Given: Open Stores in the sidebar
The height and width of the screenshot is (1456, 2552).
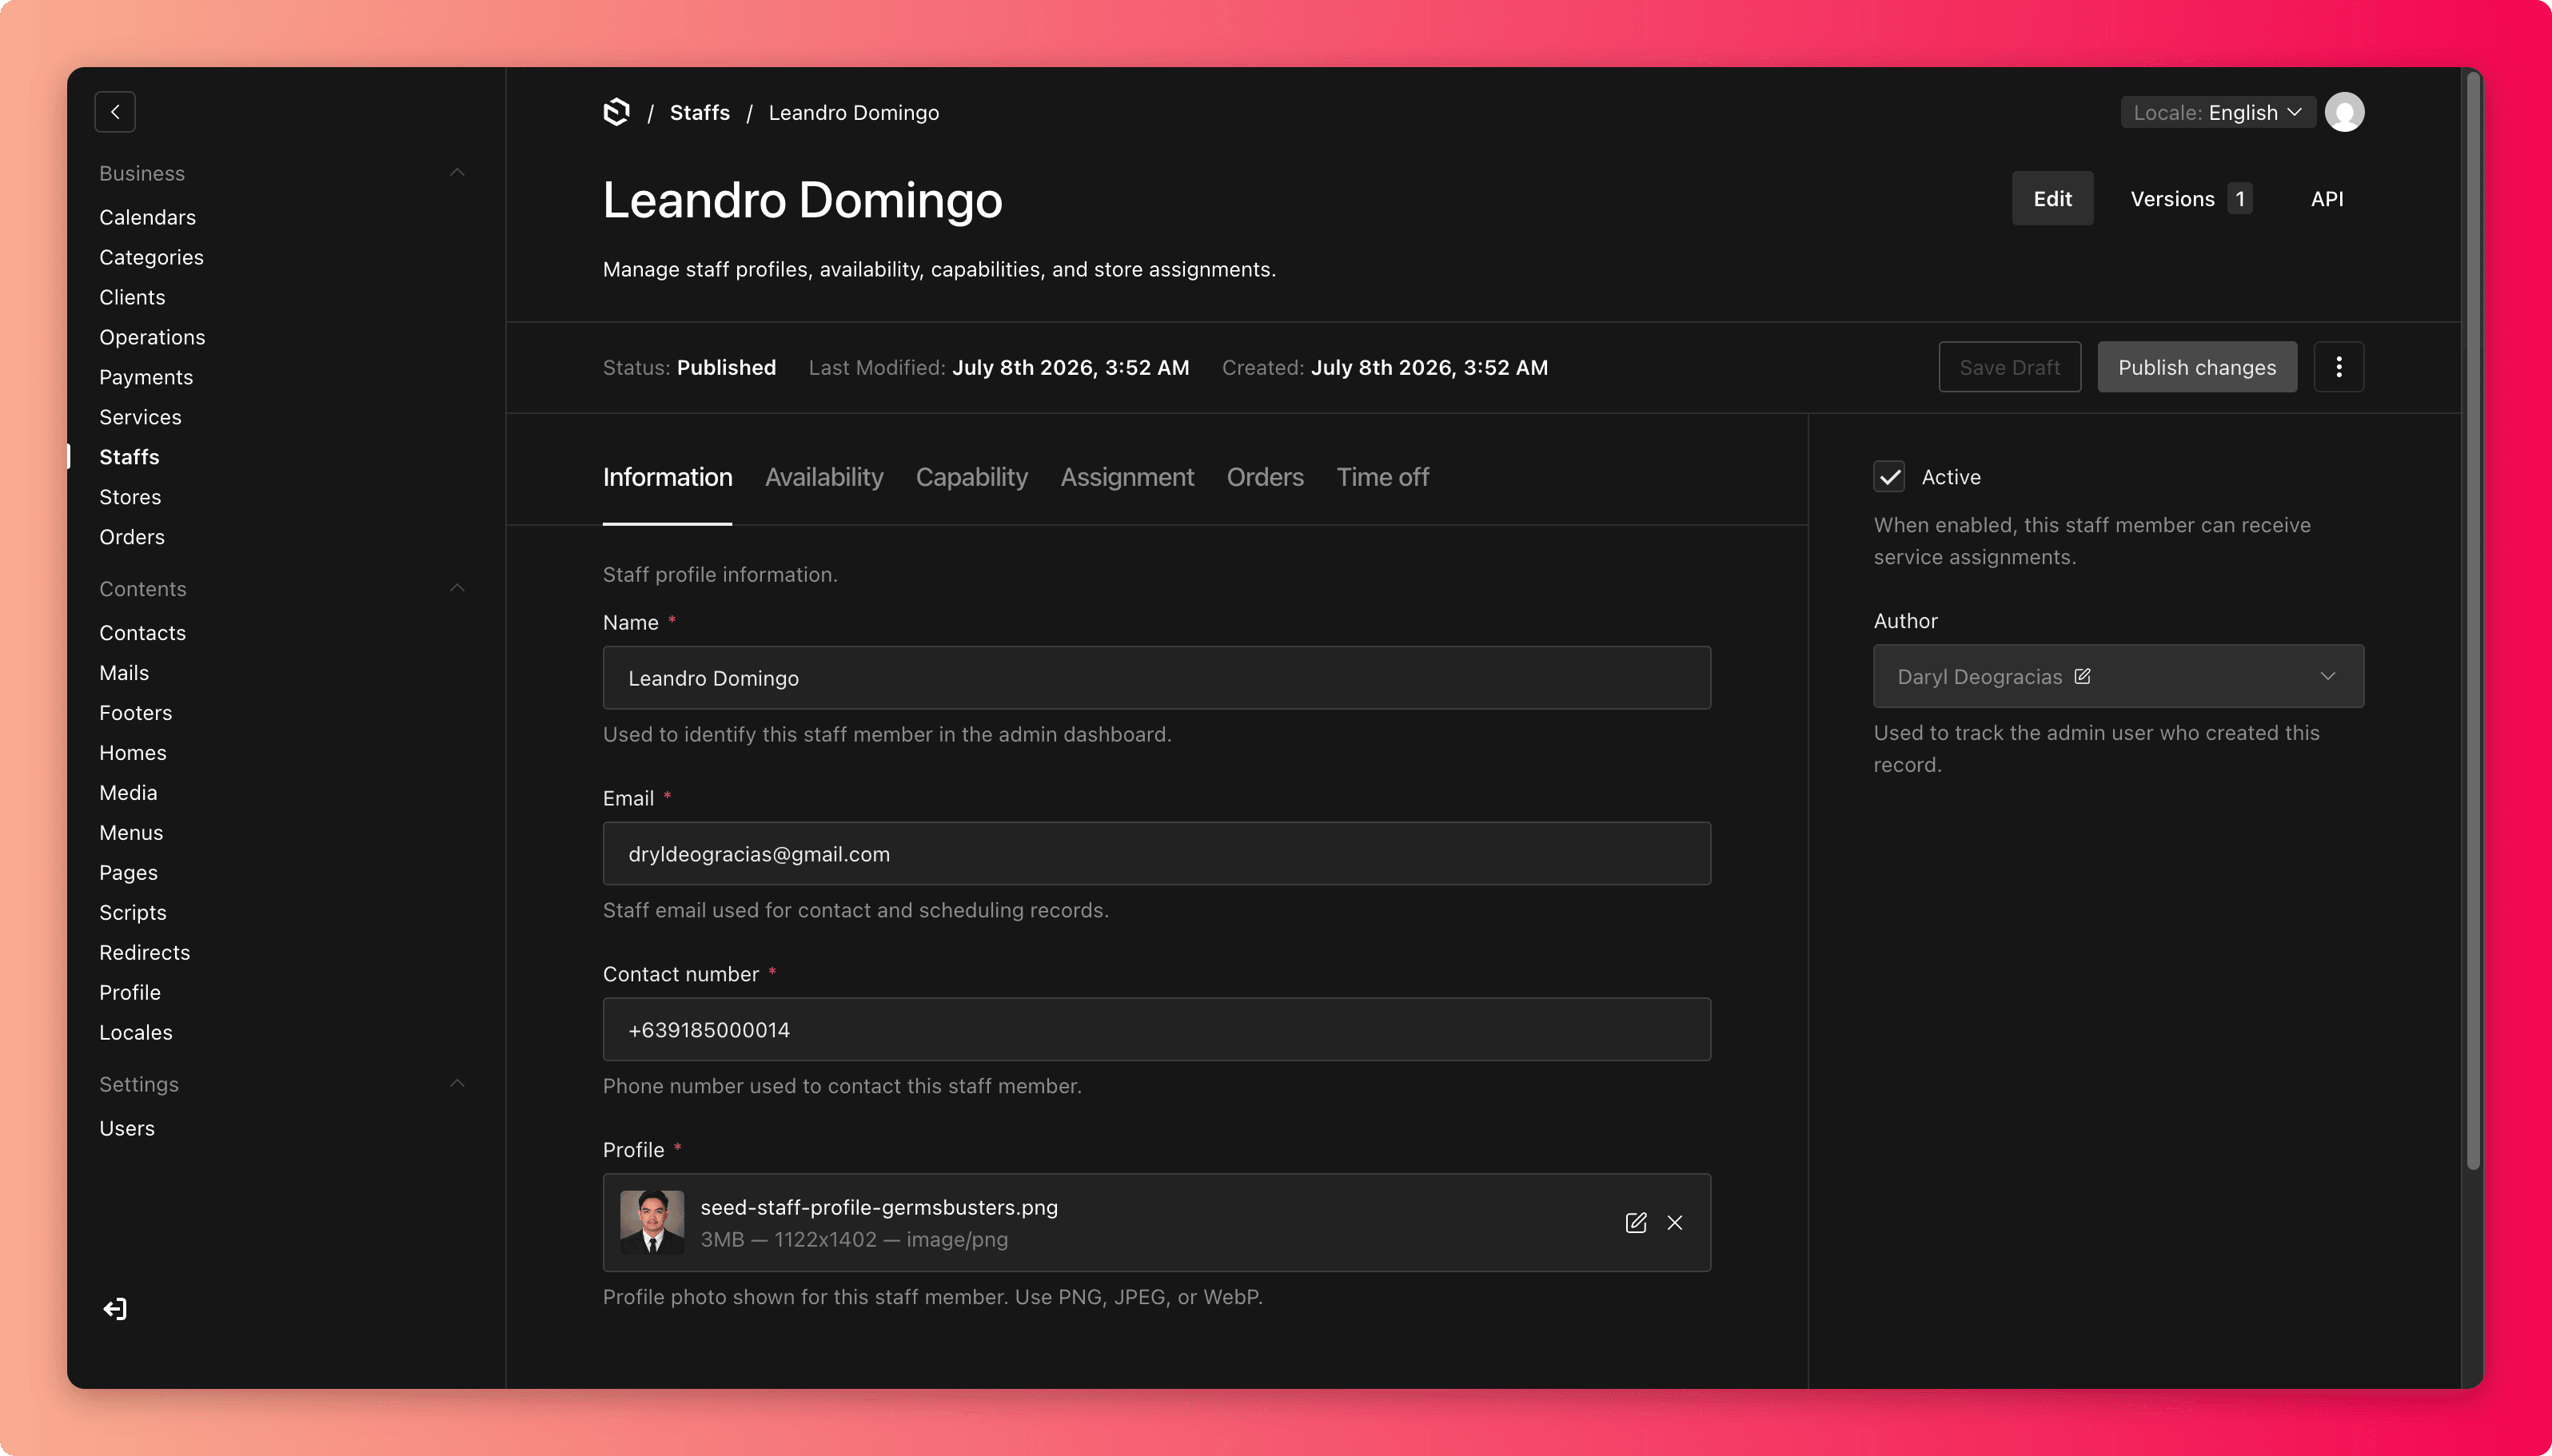Looking at the screenshot, I should click(x=130, y=497).
